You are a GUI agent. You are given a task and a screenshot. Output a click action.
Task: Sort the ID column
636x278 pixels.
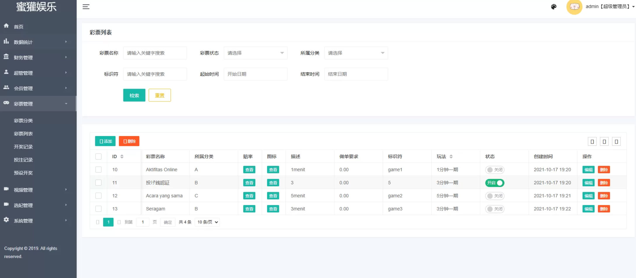tap(122, 157)
